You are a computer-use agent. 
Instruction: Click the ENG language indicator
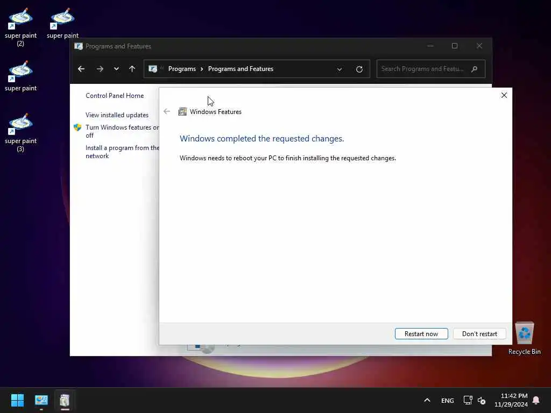click(x=447, y=400)
